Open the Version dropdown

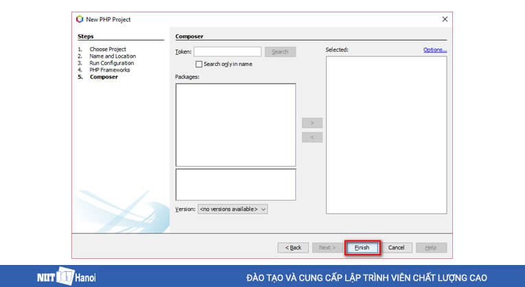[233, 209]
